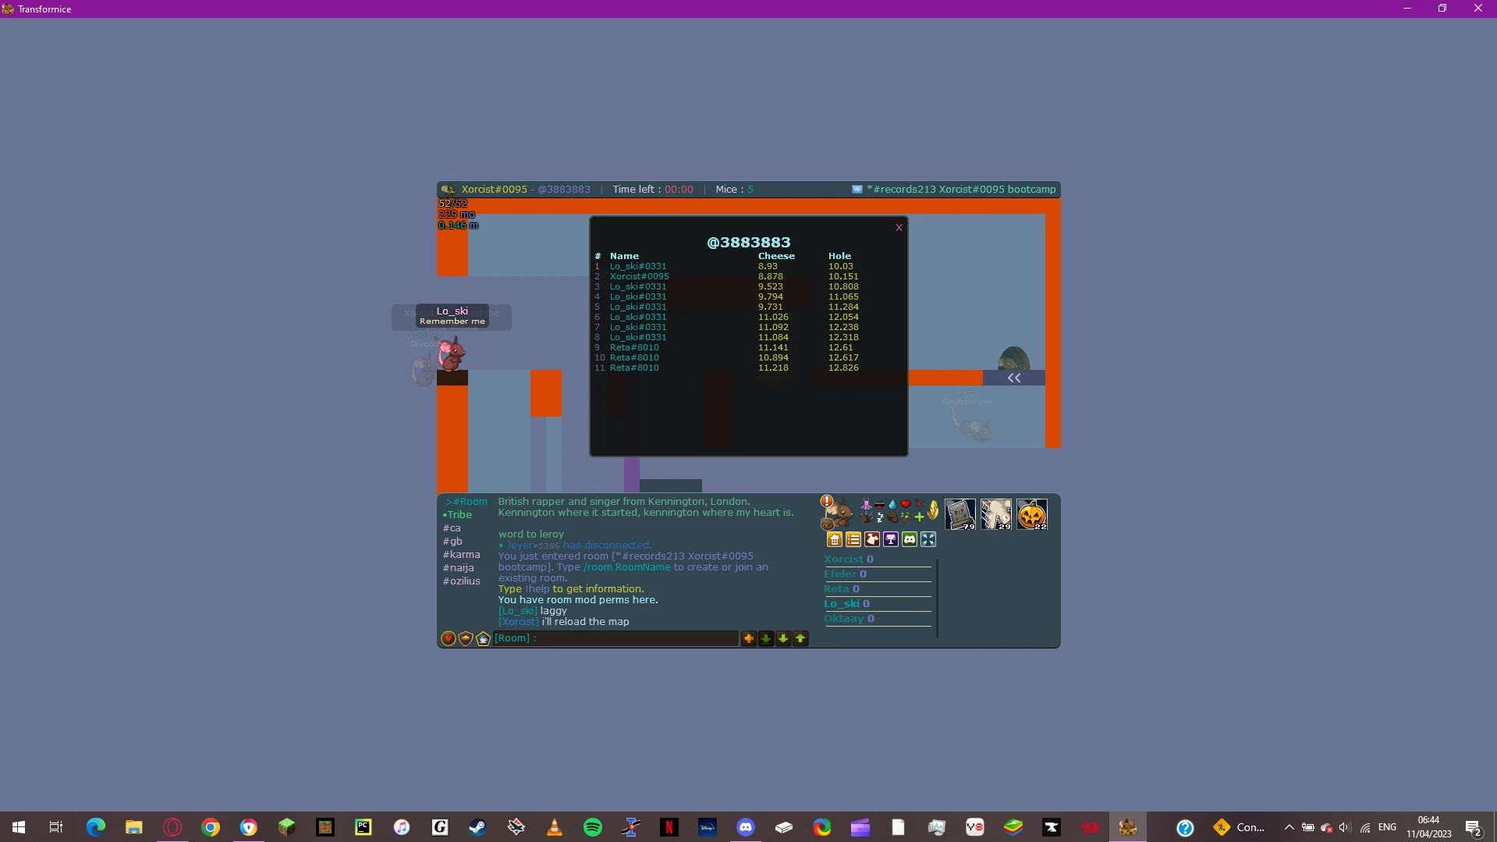
Task: Open the tribe shield icon beside chat
Action: coord(466,638)
